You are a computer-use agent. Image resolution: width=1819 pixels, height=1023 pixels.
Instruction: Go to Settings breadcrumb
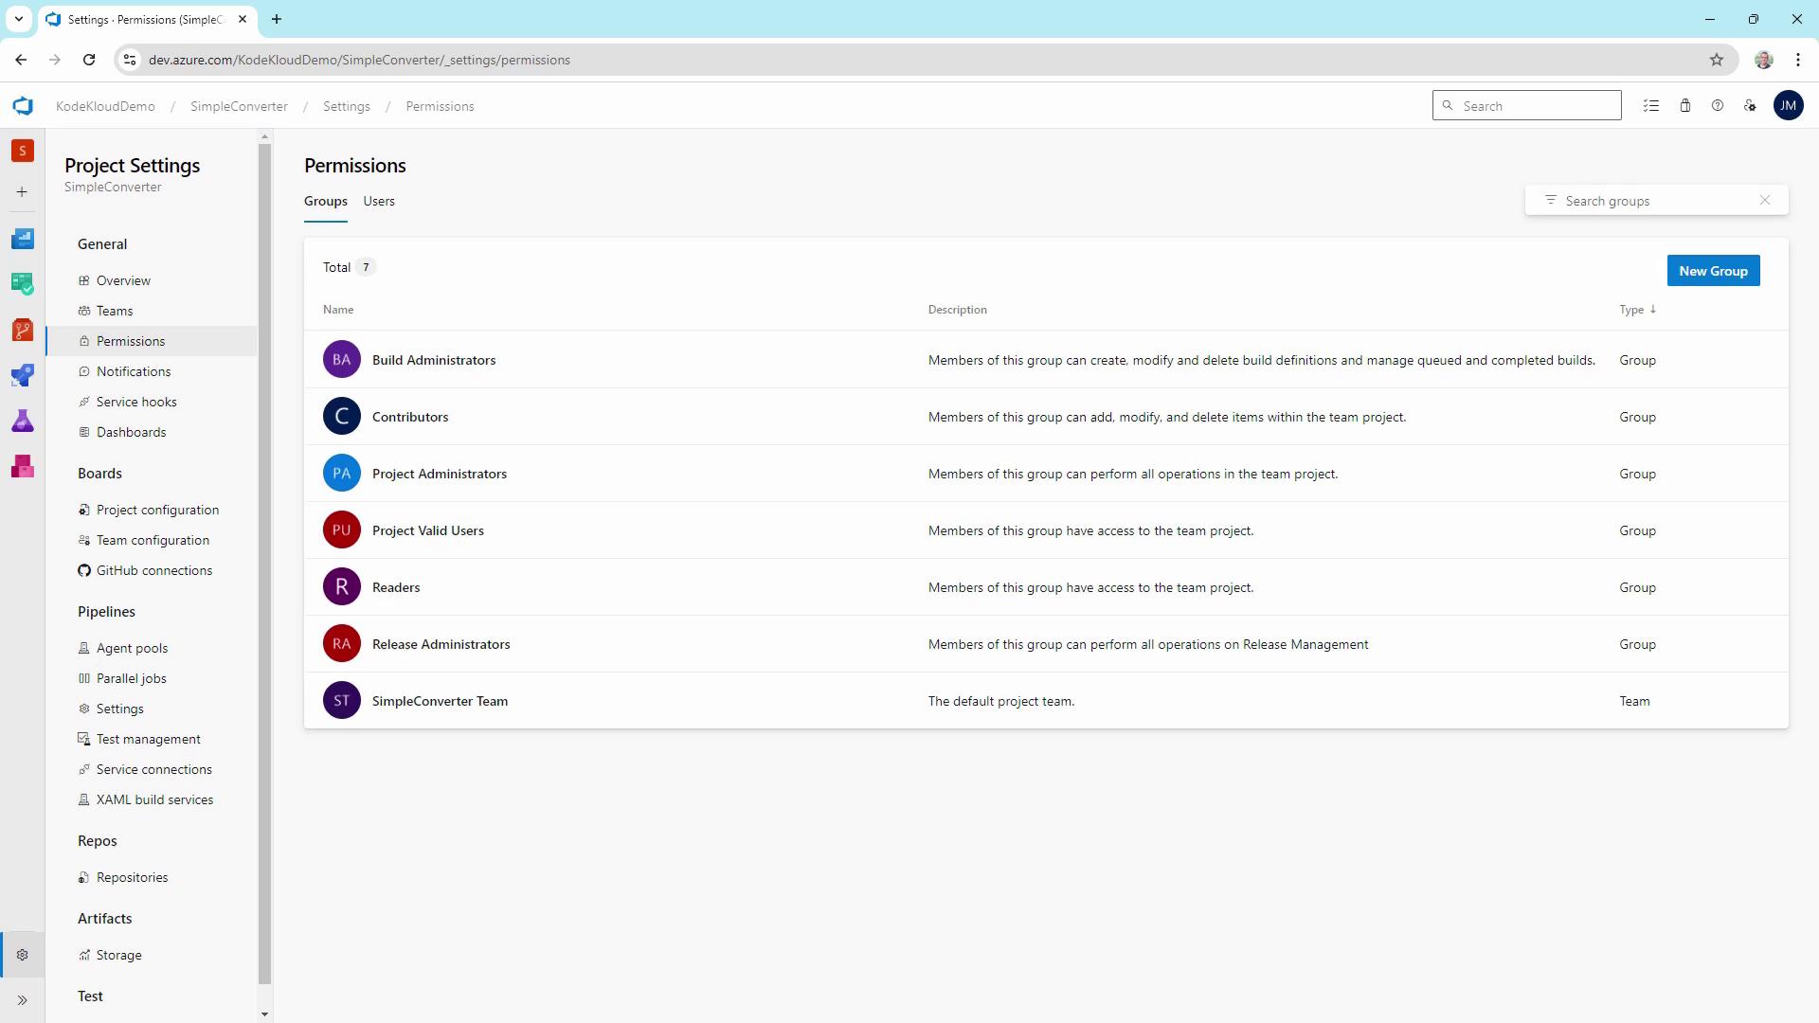(x=346, y=106)
